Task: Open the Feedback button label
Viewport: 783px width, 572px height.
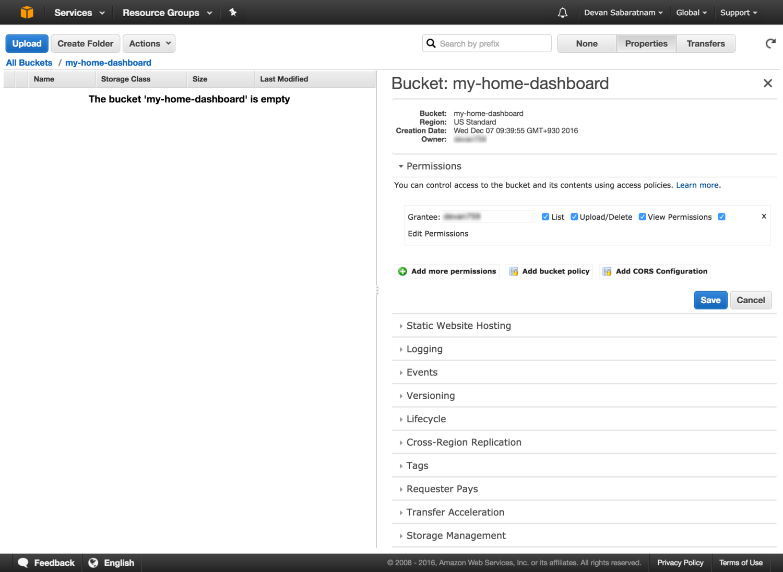Action: 54,563
